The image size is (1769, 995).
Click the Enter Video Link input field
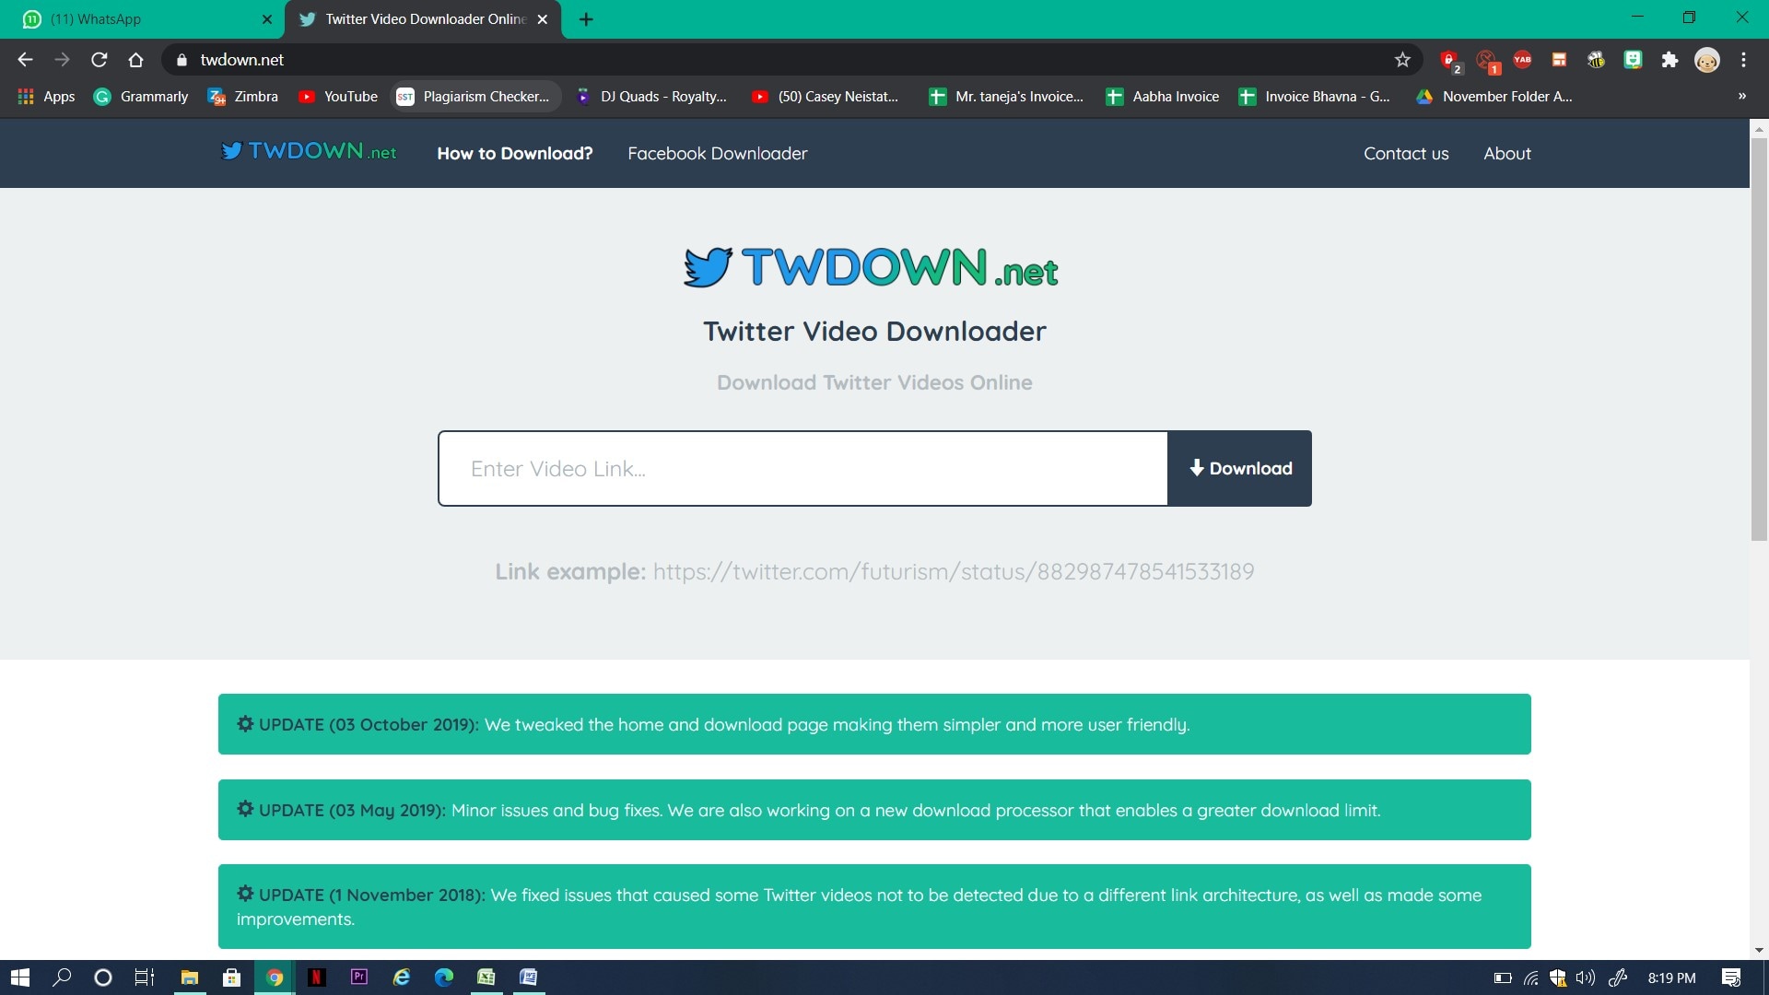(x=802, y=468)
